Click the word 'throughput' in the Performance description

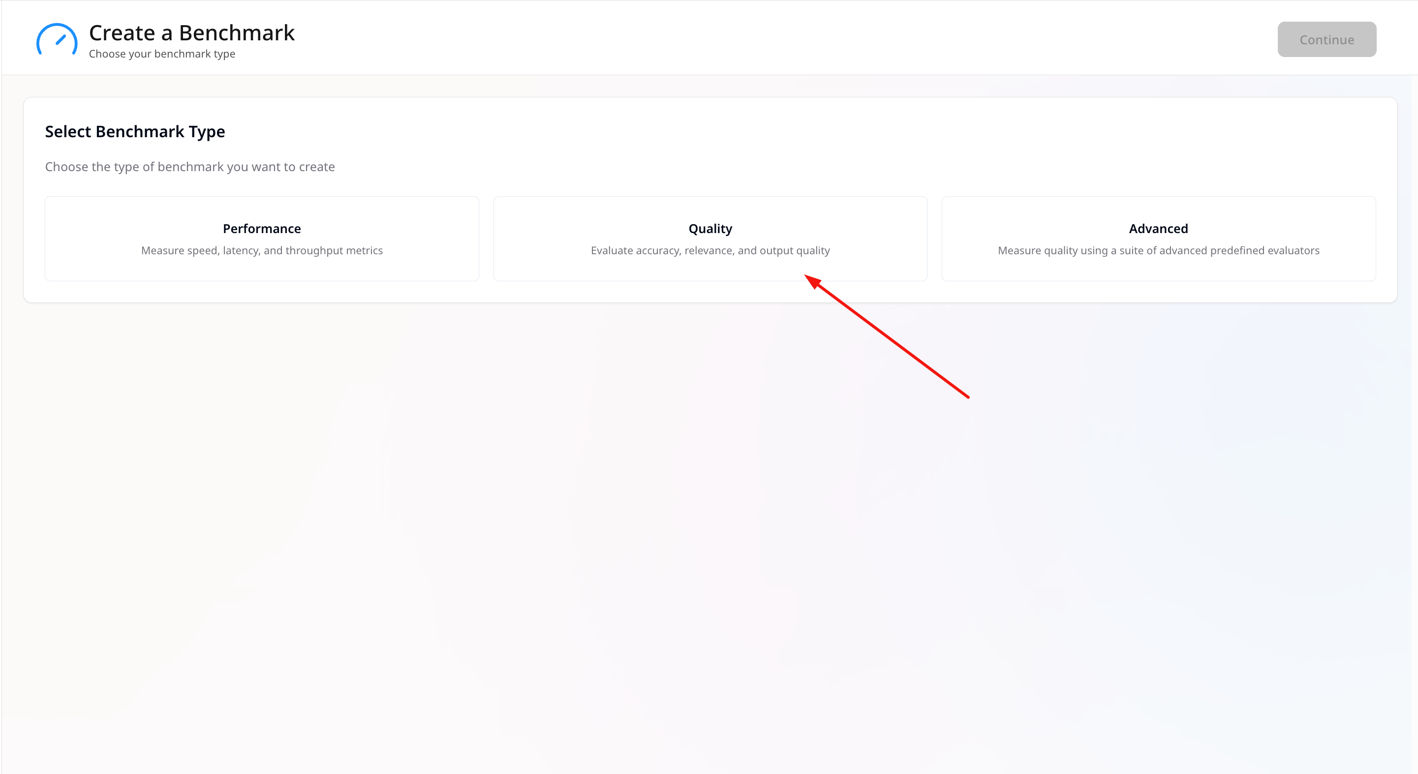(314, 250)
